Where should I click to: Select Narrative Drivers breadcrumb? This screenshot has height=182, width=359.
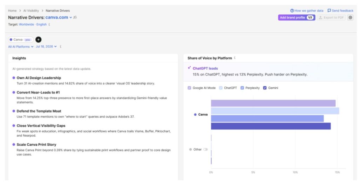(x=58, y=11)
